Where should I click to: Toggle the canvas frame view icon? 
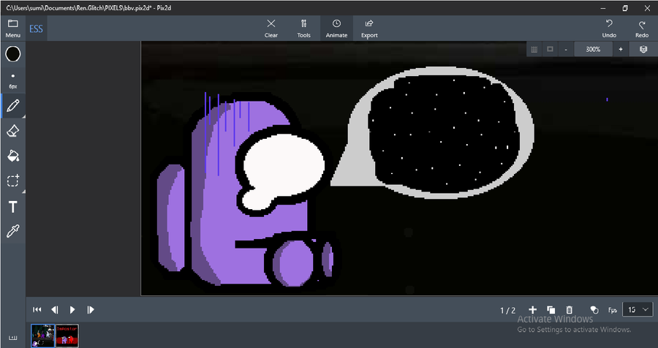(550, 50)
